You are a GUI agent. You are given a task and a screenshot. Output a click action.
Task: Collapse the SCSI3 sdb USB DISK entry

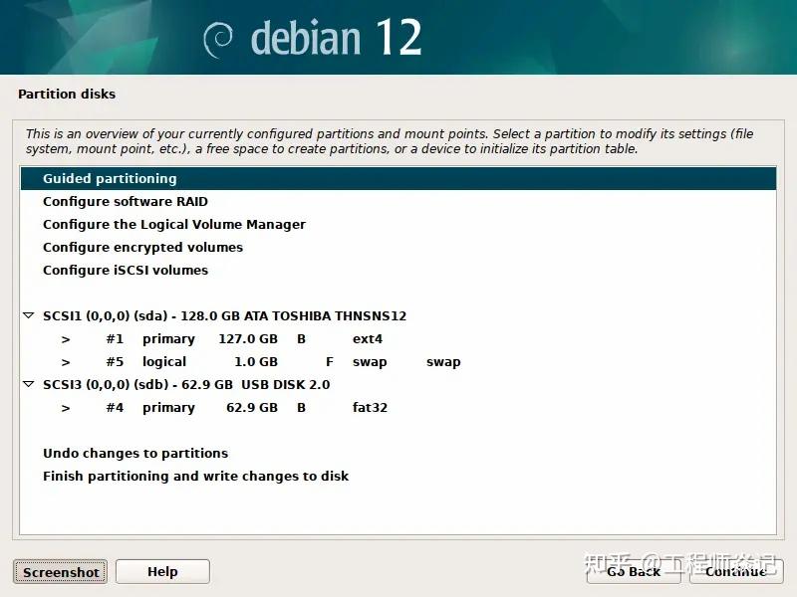(28, 384)
